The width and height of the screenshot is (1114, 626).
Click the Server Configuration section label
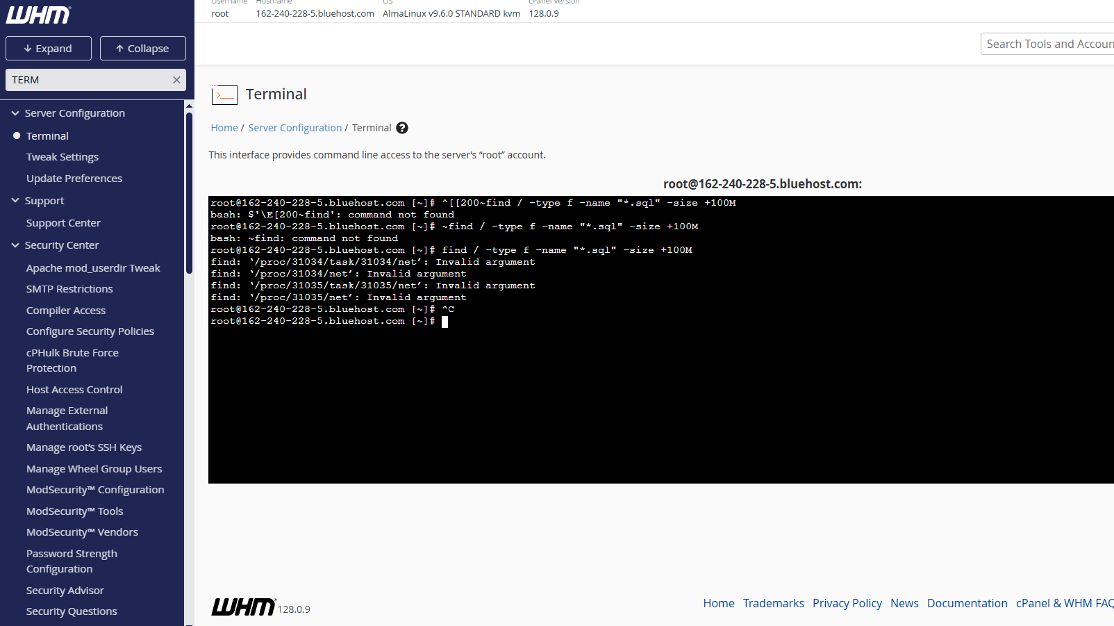pos(75,113)
